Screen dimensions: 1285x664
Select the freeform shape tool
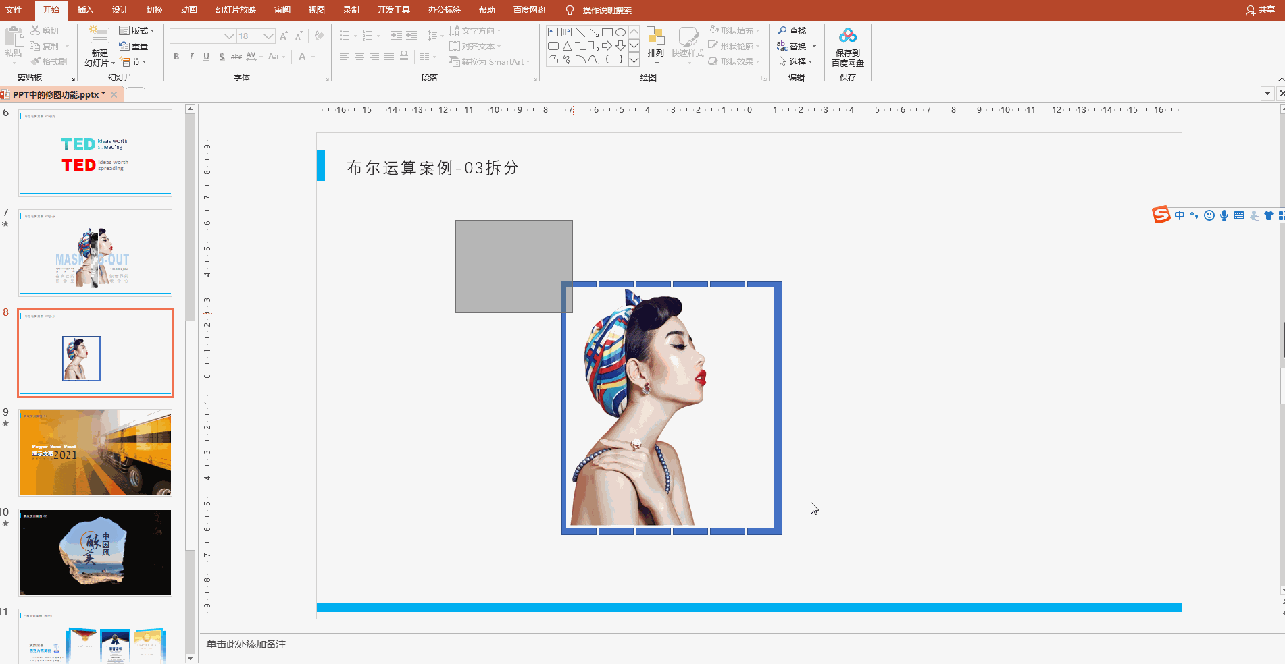553,59
